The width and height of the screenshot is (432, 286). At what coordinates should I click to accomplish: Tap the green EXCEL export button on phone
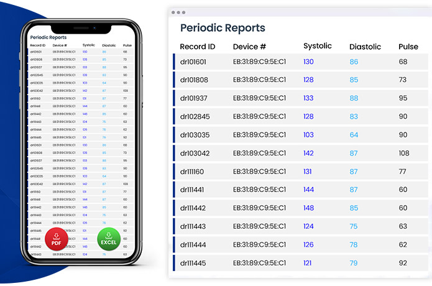click(x=109, y=239)
